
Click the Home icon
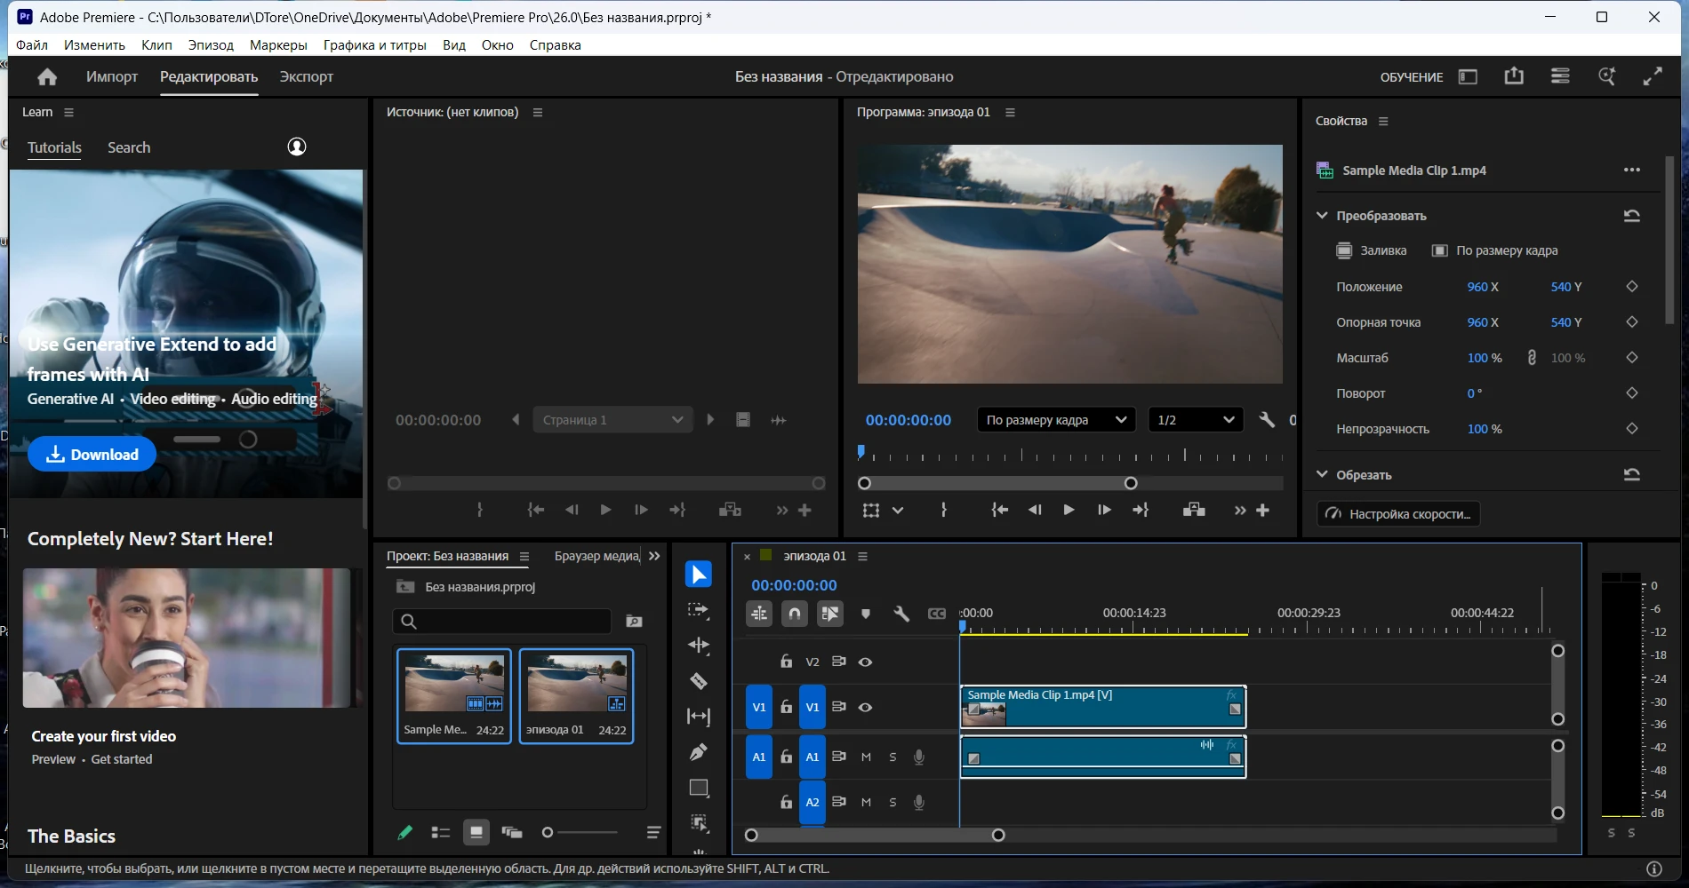coord(47,77)
